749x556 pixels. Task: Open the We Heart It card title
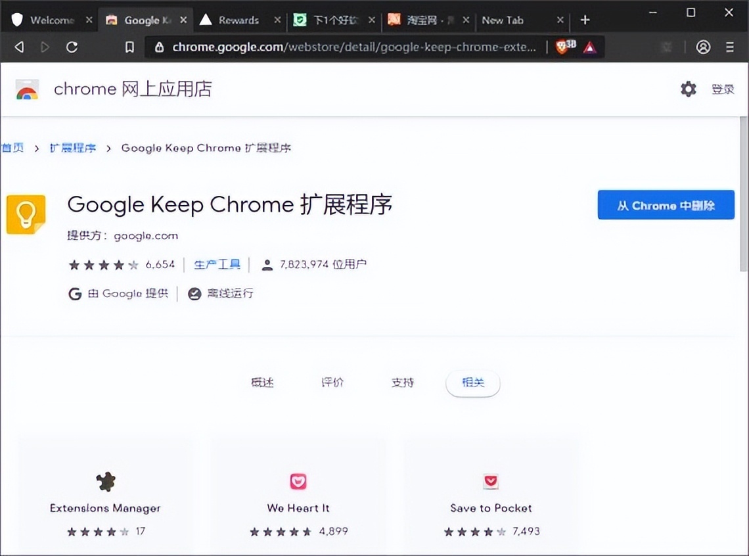click(x=298, y=508)
